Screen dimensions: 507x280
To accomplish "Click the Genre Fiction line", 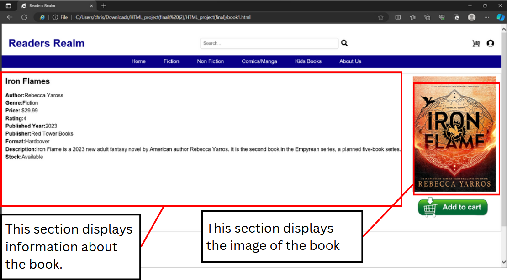I will coord(21,103).
